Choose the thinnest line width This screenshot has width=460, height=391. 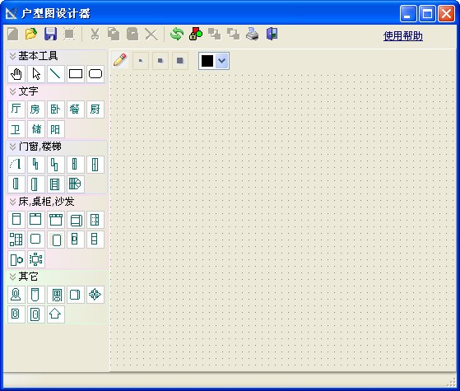[141, 61]
